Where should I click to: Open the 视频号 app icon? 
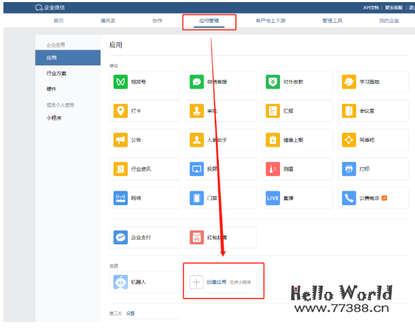tap(120, 82)
